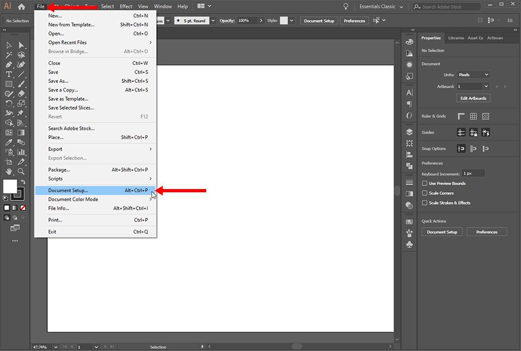Switch to the Libraries tab
Screen dimensions: 521x351
click(x=458, y=38)
